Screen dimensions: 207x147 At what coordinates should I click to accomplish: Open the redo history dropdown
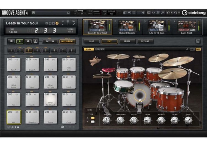click(179, 13)
